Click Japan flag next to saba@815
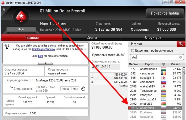Image resolution: width=186 pixels, height=120 pixels. (x=164, y=78)
